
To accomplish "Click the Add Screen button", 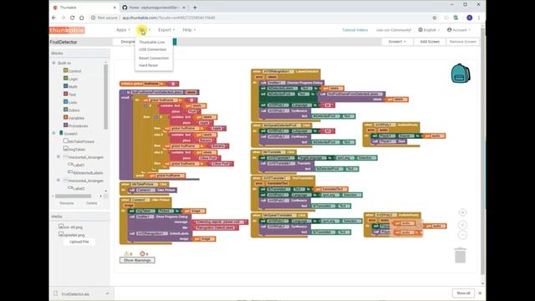I will (430, 42).
